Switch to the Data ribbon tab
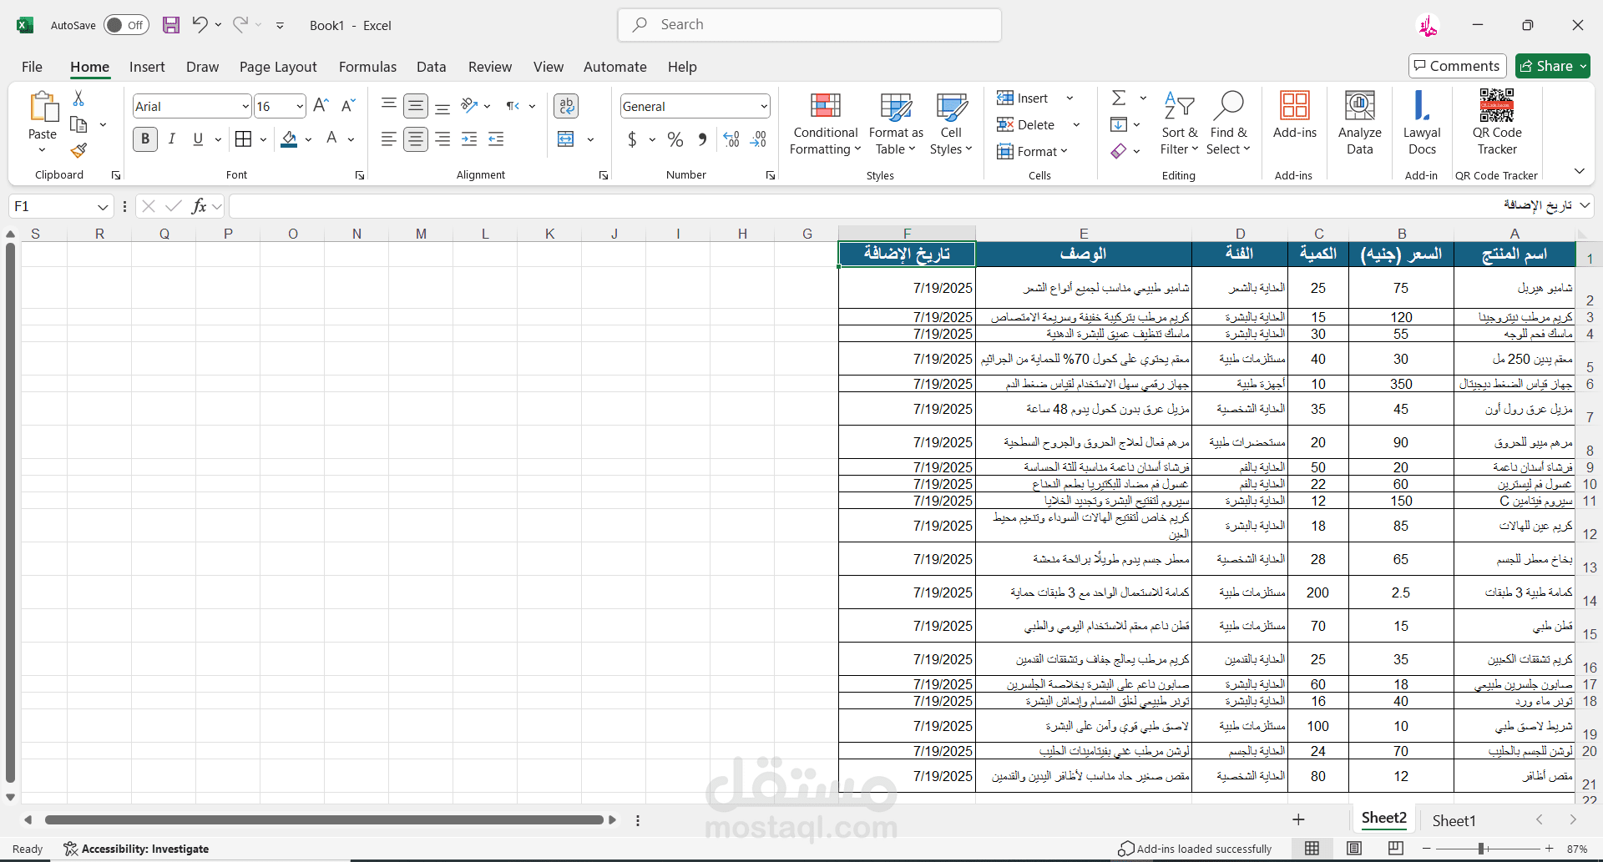The width and height of the screenshot is (1603, 862). tap(431, 67)
